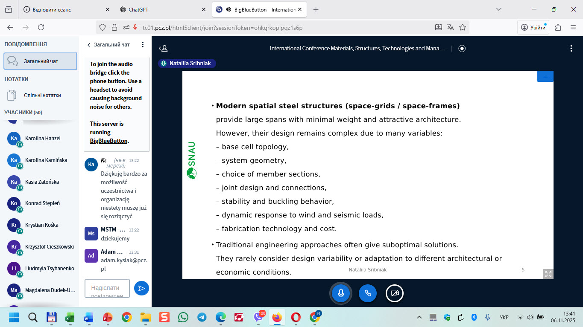
Task: Open Nataliia Sribniak talking indicator
Action: [x=187, y=63]
